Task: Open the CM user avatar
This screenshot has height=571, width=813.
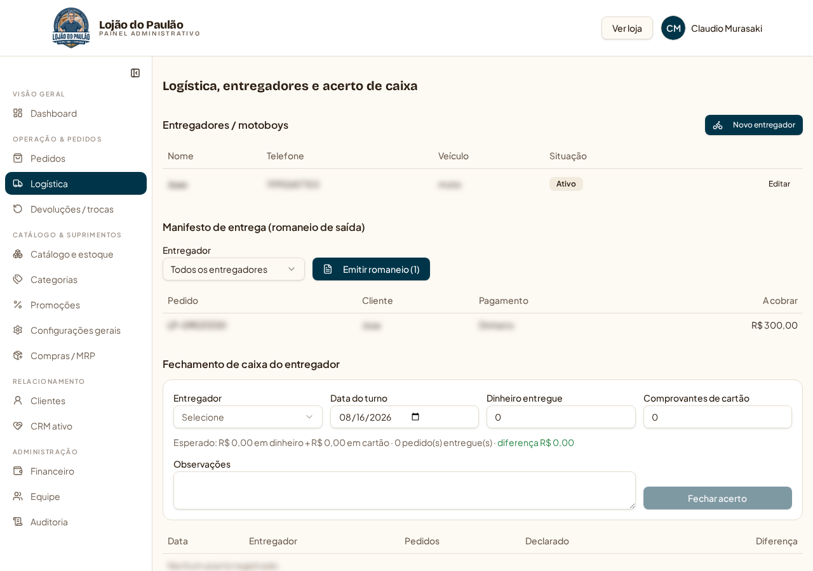Action: (x=673, y=28)
